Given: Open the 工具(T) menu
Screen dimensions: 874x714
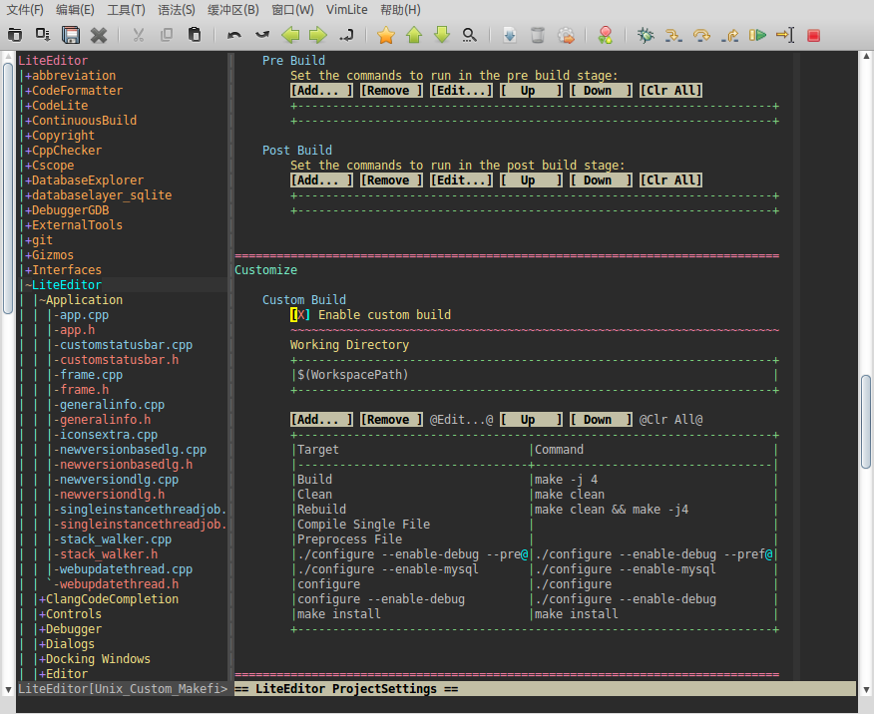Looking at the screenshot, I should (x=126, y=10).
